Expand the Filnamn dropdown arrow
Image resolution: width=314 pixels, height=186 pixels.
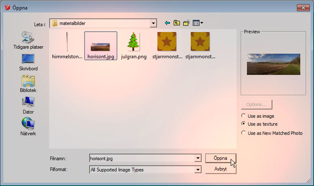click(x=198, y=158)
